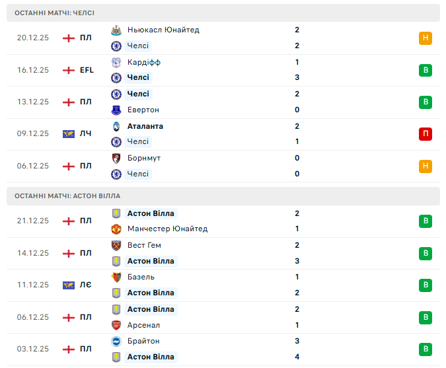
Task: Click the Basel club crest
Action: (x=116, y=277)
